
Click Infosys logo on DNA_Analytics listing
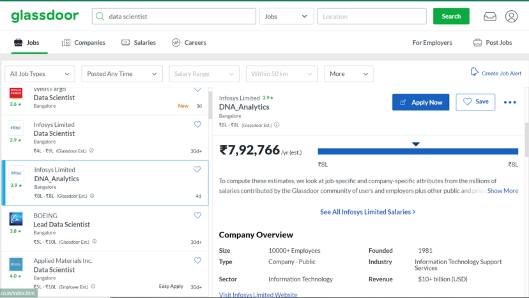tap(16, 174)
